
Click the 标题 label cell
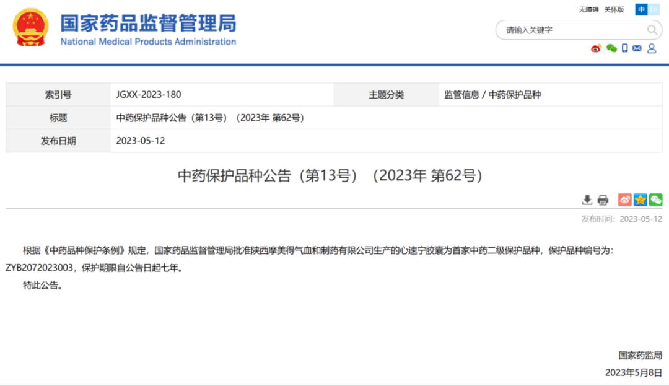click(58, 118)
